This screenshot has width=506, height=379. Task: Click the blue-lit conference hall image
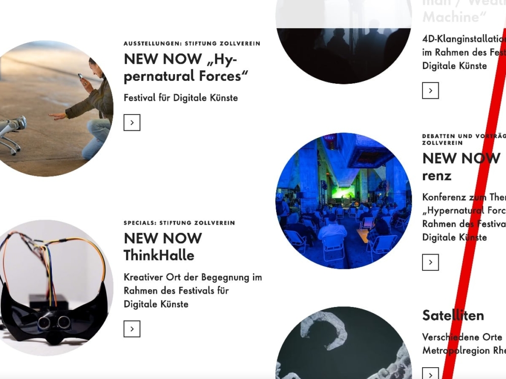tap(343, 200)
